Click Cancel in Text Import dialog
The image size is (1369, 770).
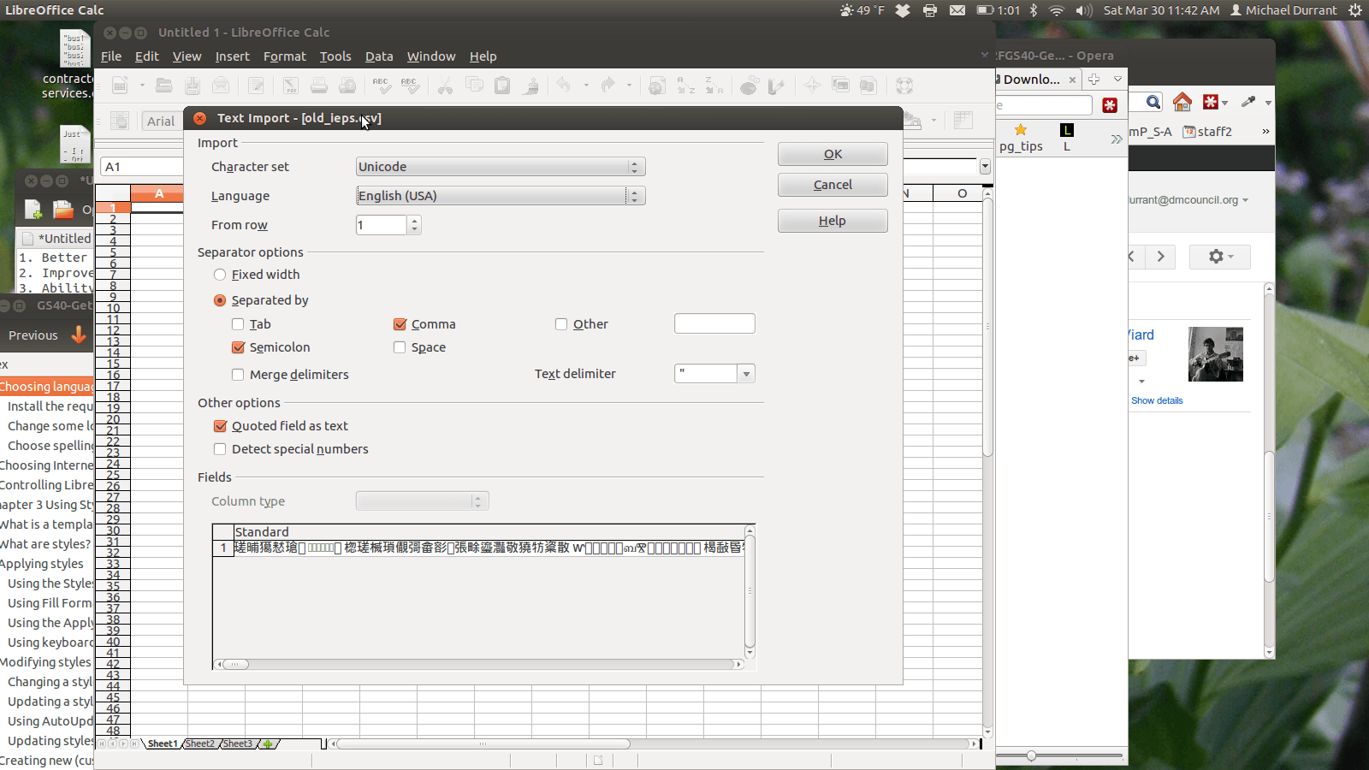pyautogui.click(x=833, y=185)
